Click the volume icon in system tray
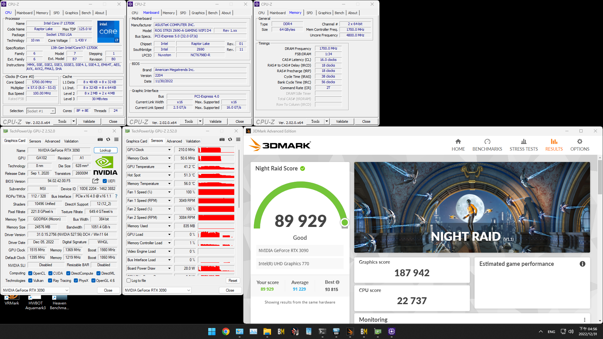This screenshot has height=339, width=603. [571, 331]
